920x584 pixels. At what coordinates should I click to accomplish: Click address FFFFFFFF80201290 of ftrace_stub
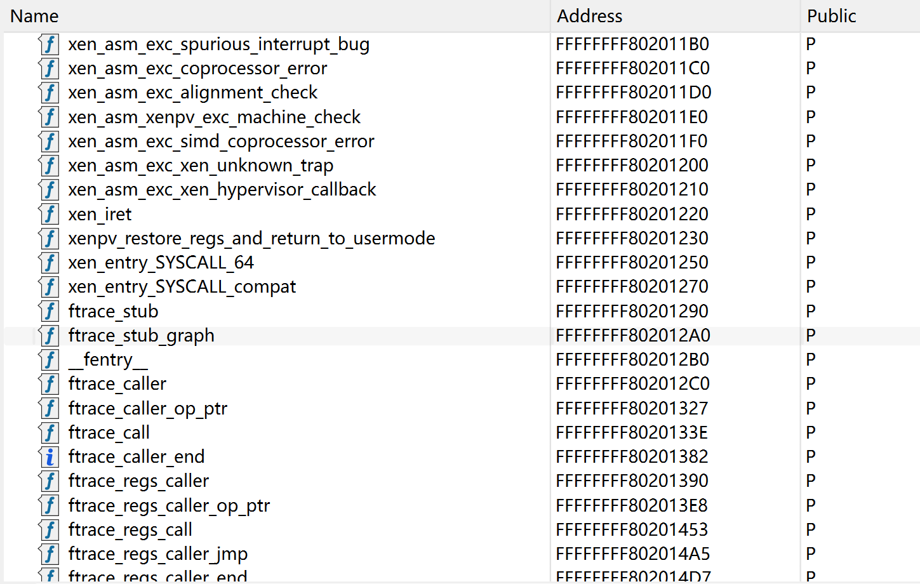coord(632,311)
